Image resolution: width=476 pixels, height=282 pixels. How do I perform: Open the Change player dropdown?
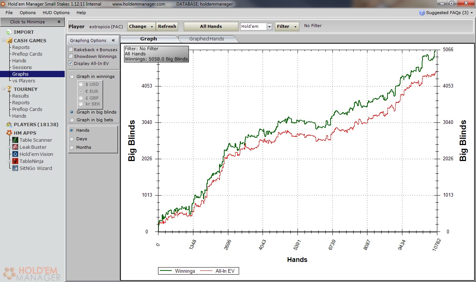pyautogui.click(x=141, y=26)
